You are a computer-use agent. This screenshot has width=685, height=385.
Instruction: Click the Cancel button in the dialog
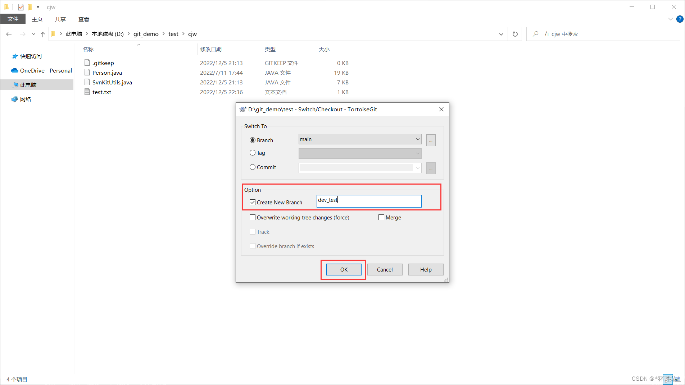pyautogui.click(x=385, y=269)
